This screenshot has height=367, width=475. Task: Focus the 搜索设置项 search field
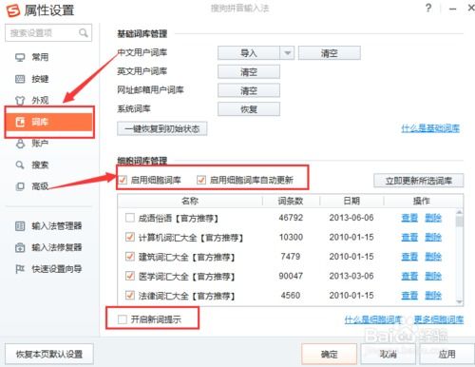48,33
